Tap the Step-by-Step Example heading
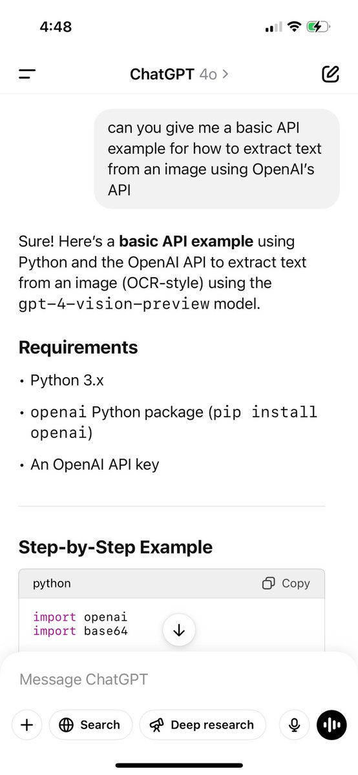This screenshot has height=775, width=358. coord(116,547)
